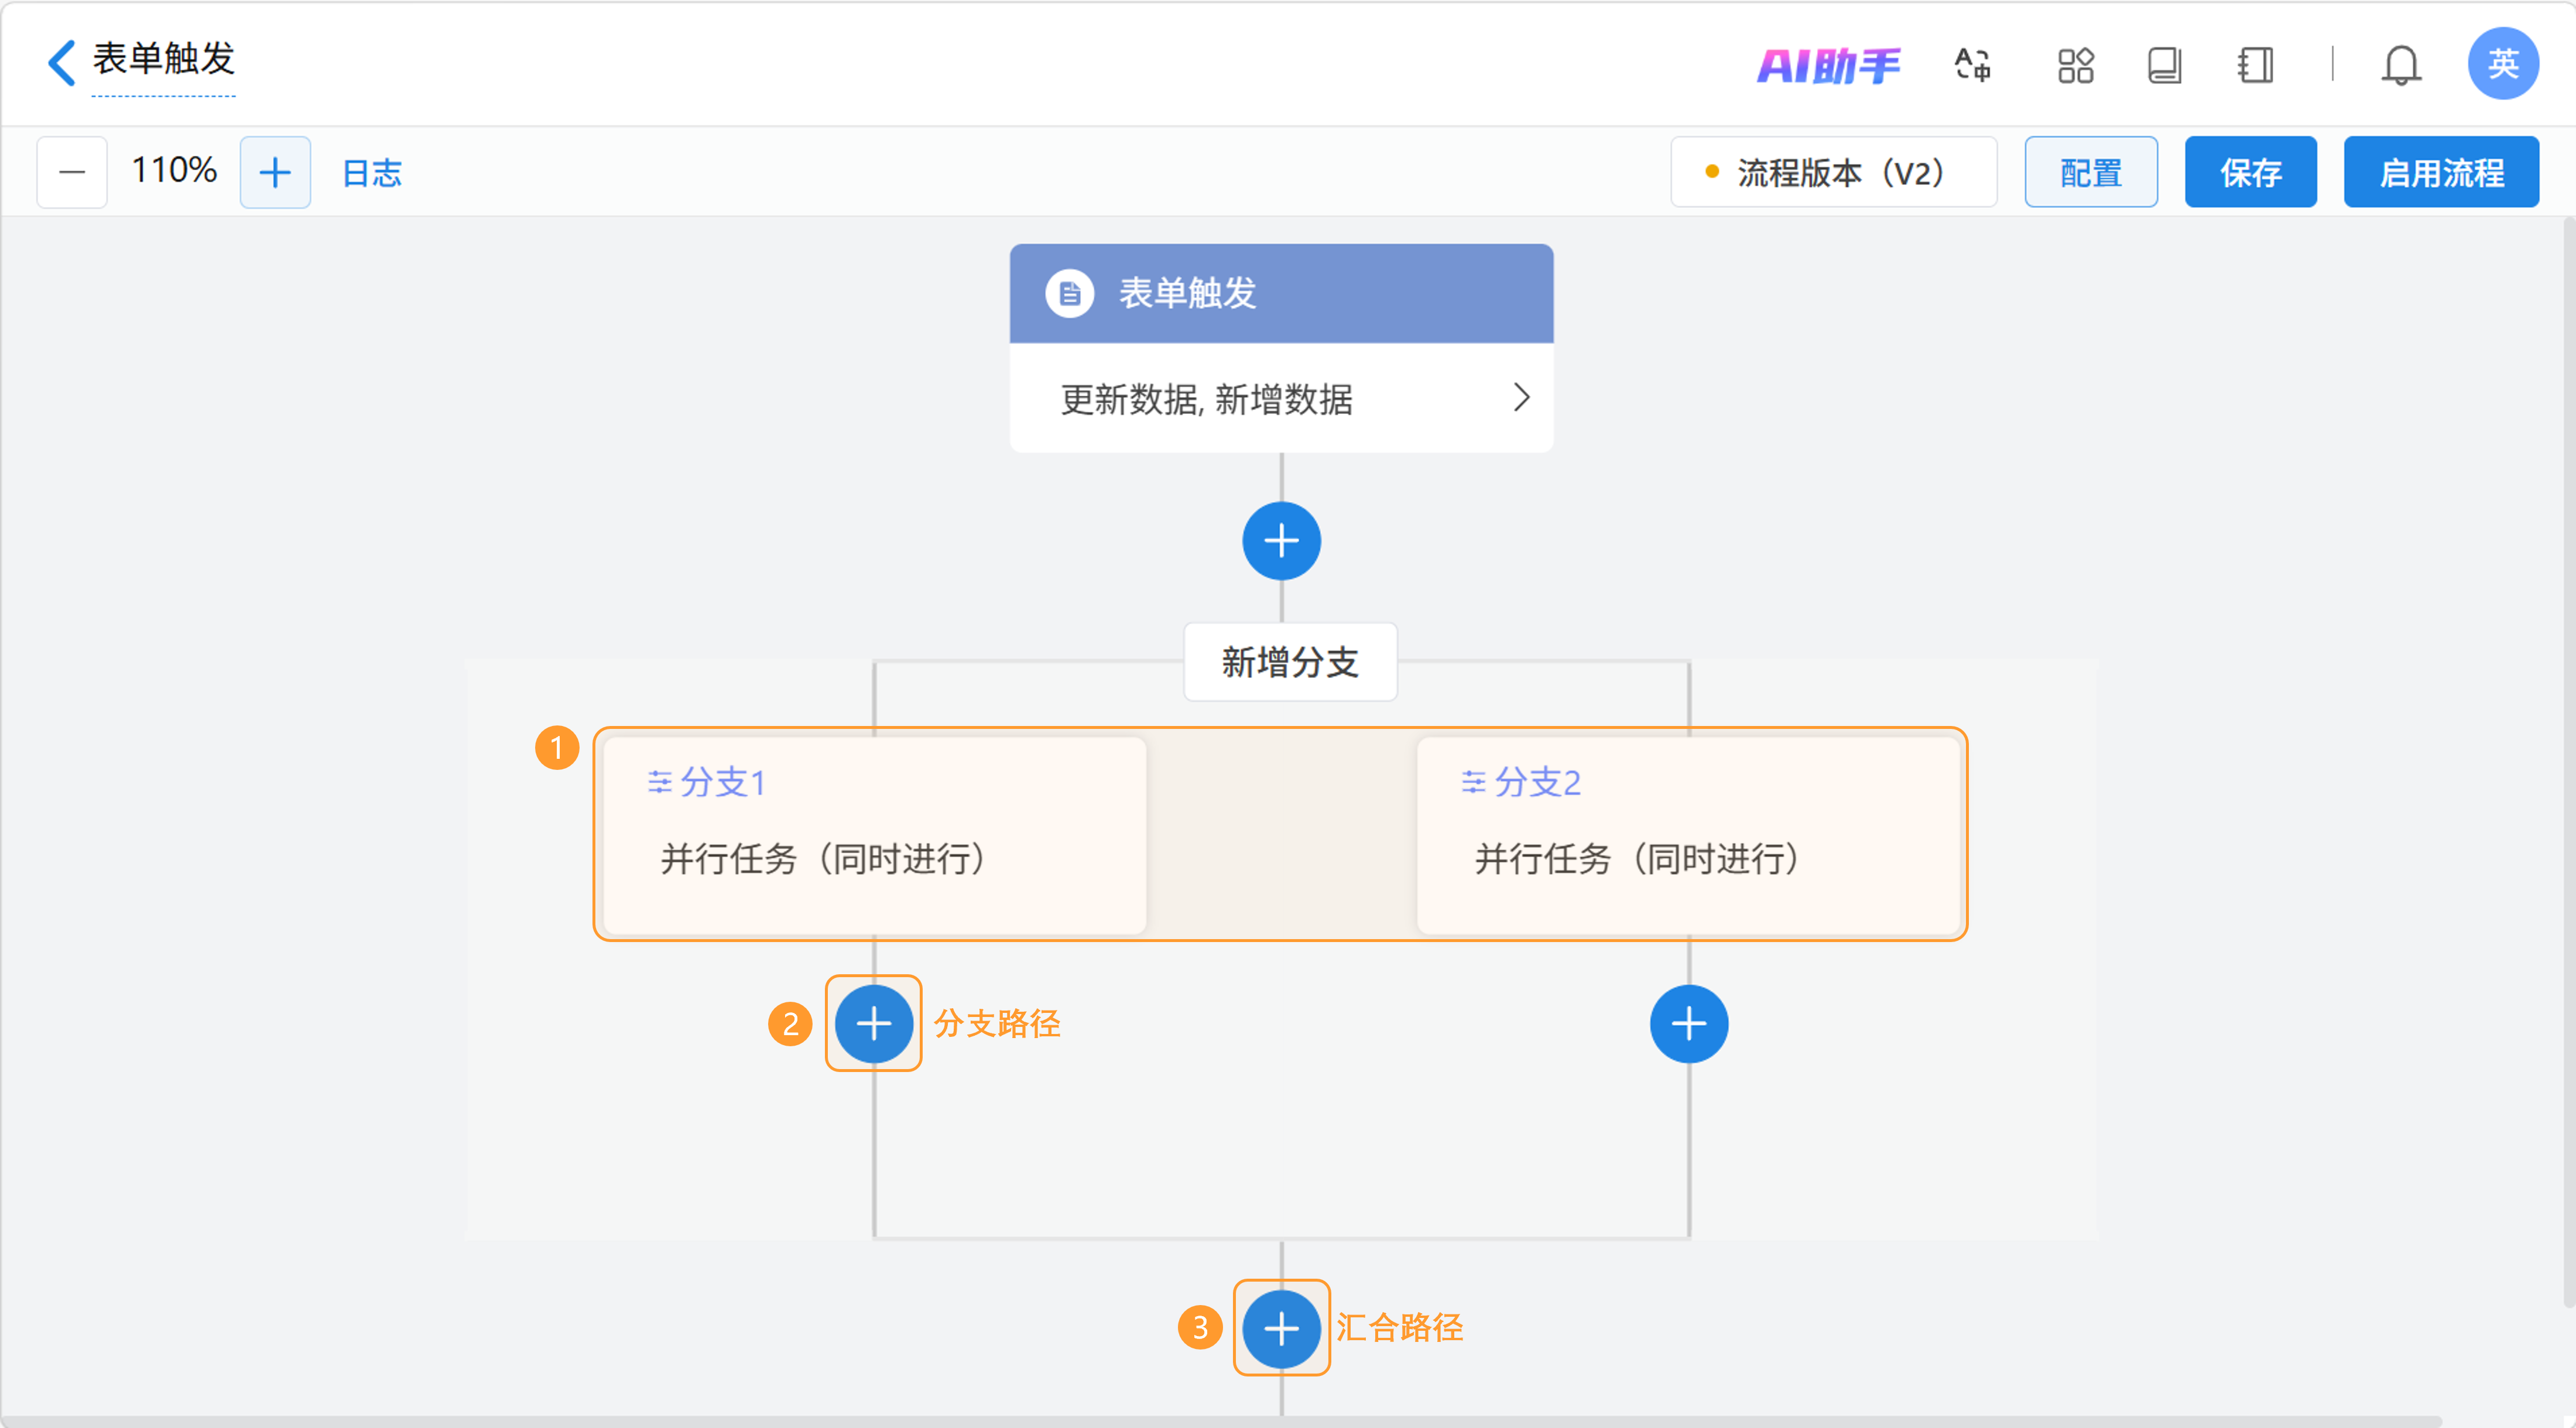The width and height of the screenshot is (2576, 1428).
Task: Select the 分支2 branch card
Action: click(1688, 835)
